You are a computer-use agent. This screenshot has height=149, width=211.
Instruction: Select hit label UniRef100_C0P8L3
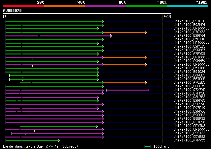[189, 75]
